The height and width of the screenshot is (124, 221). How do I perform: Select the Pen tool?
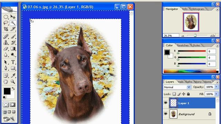point(6,68)
